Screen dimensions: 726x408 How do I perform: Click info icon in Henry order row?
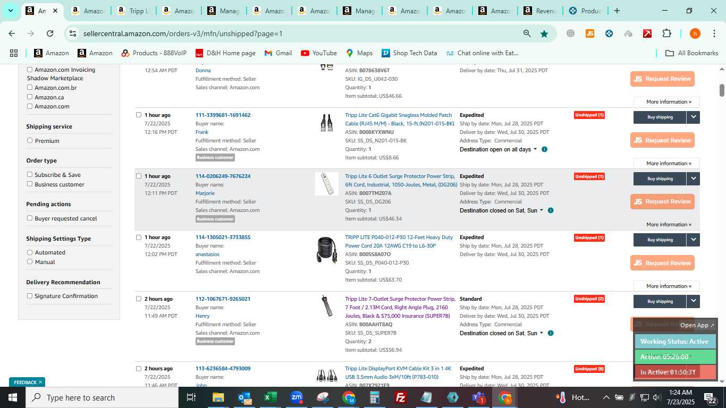tap(551, 333)
